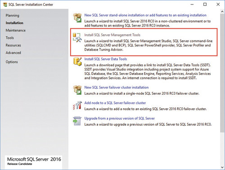Click the SSDT download page description

pyautogui.click(x=148, y=72)
